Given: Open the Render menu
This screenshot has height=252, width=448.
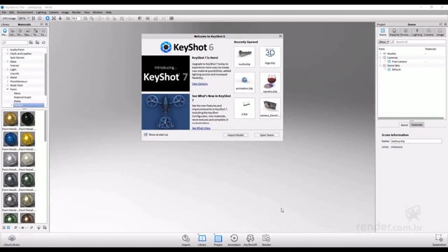Looking at the screenshot, I should tap(76, 13).
